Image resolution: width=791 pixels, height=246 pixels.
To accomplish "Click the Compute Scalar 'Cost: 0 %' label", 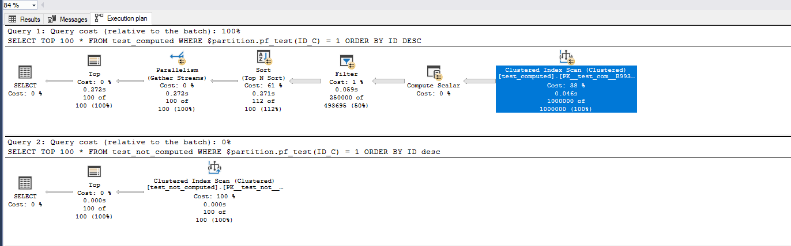I will (434, 93).
